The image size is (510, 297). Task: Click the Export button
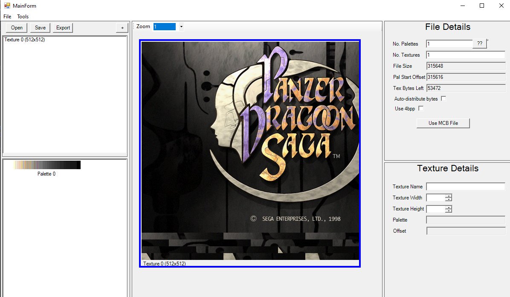pos(63,28)
